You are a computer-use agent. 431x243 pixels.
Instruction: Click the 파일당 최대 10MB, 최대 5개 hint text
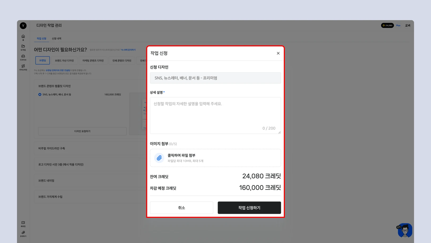coord(185,161)
